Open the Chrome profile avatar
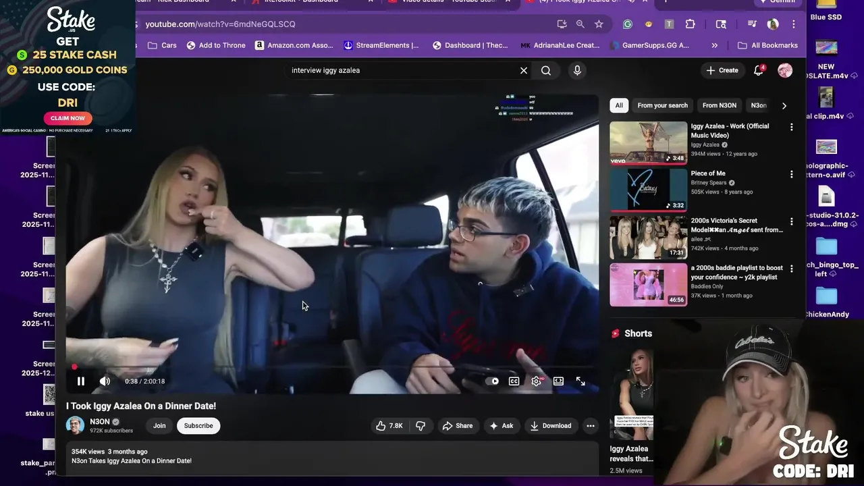Screen dimensions: 864x486 pyautogui.click(x=774, y=24)
